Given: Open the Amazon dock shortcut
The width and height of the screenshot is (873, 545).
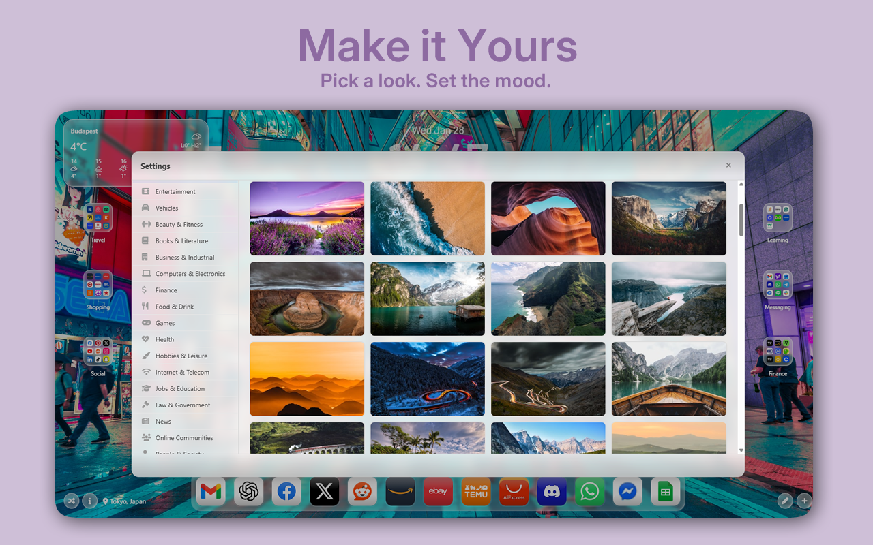Looking at the screenshot, I should click(x=400, y=491).
